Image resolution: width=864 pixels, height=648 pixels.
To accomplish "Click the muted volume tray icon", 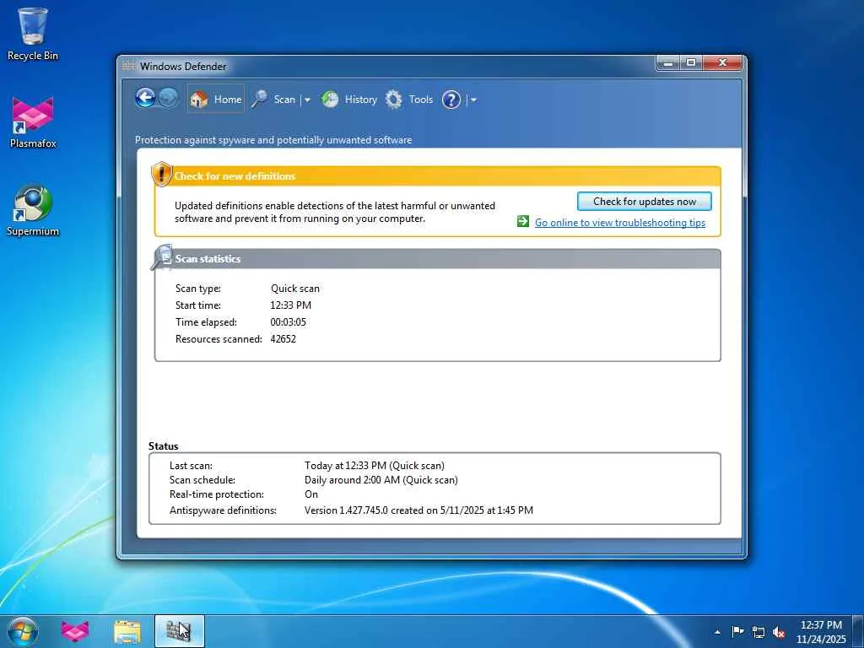I will pyautogui.click(x=779, y=632).
